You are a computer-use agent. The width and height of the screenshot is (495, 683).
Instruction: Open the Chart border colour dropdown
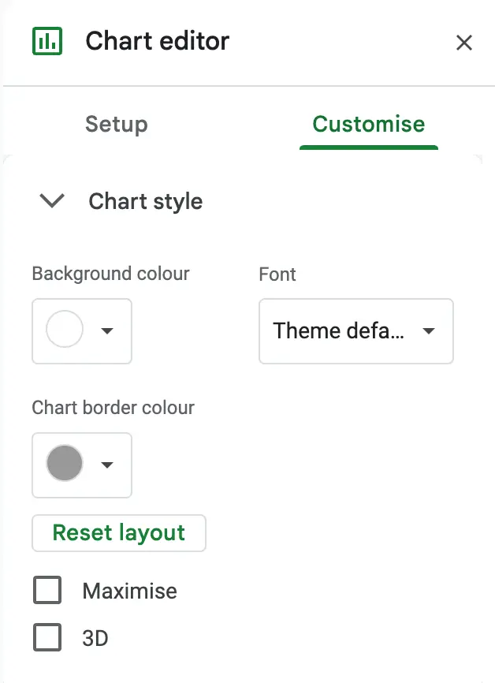click(x=107, y=465)
